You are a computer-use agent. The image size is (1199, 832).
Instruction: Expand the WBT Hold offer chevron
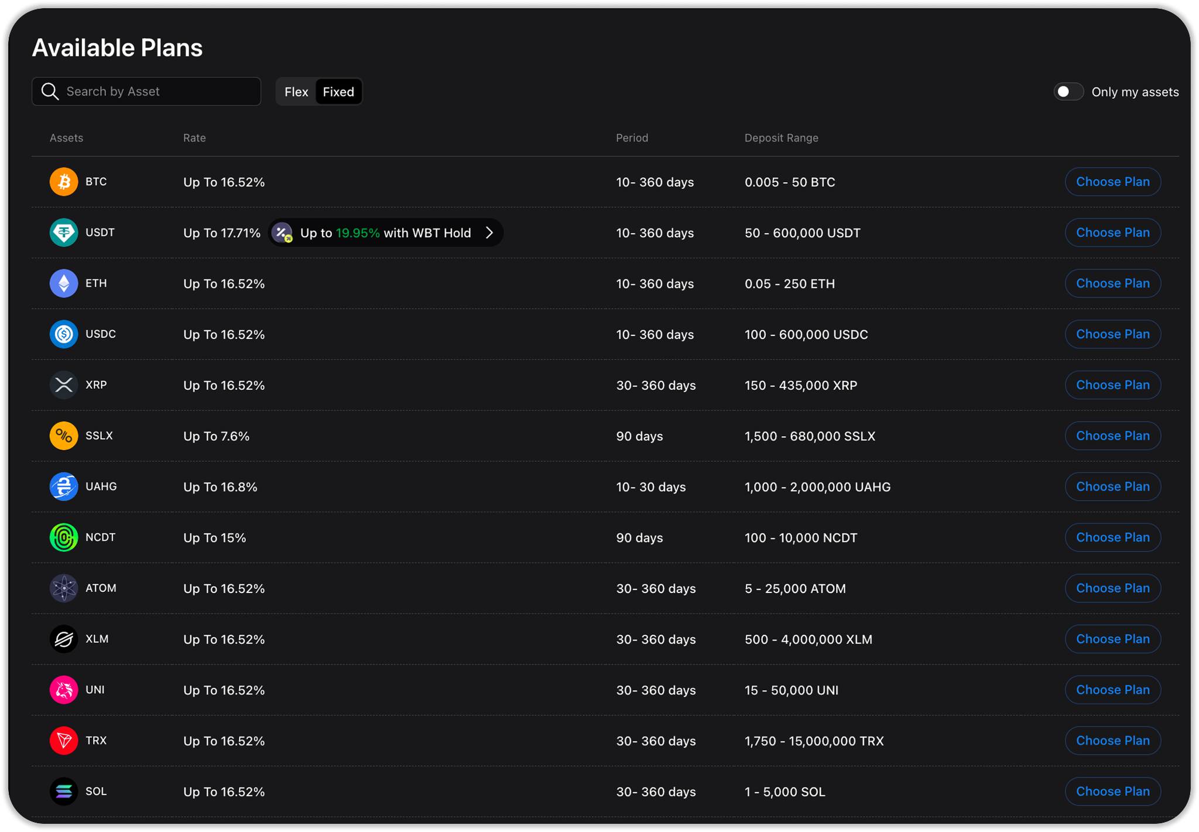point(489,233)
